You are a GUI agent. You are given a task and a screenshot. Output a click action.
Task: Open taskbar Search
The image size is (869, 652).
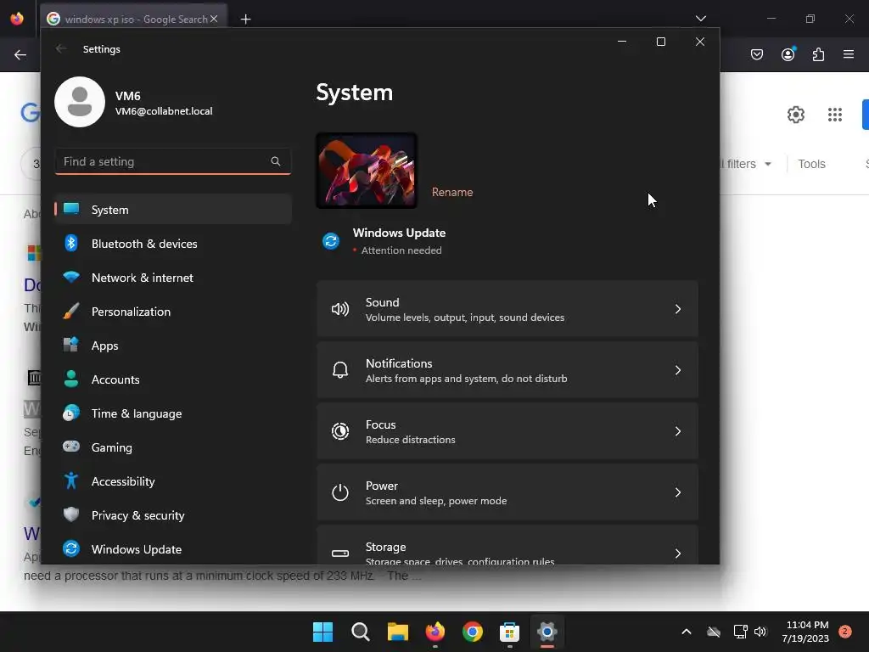click(x=360, y=632)
